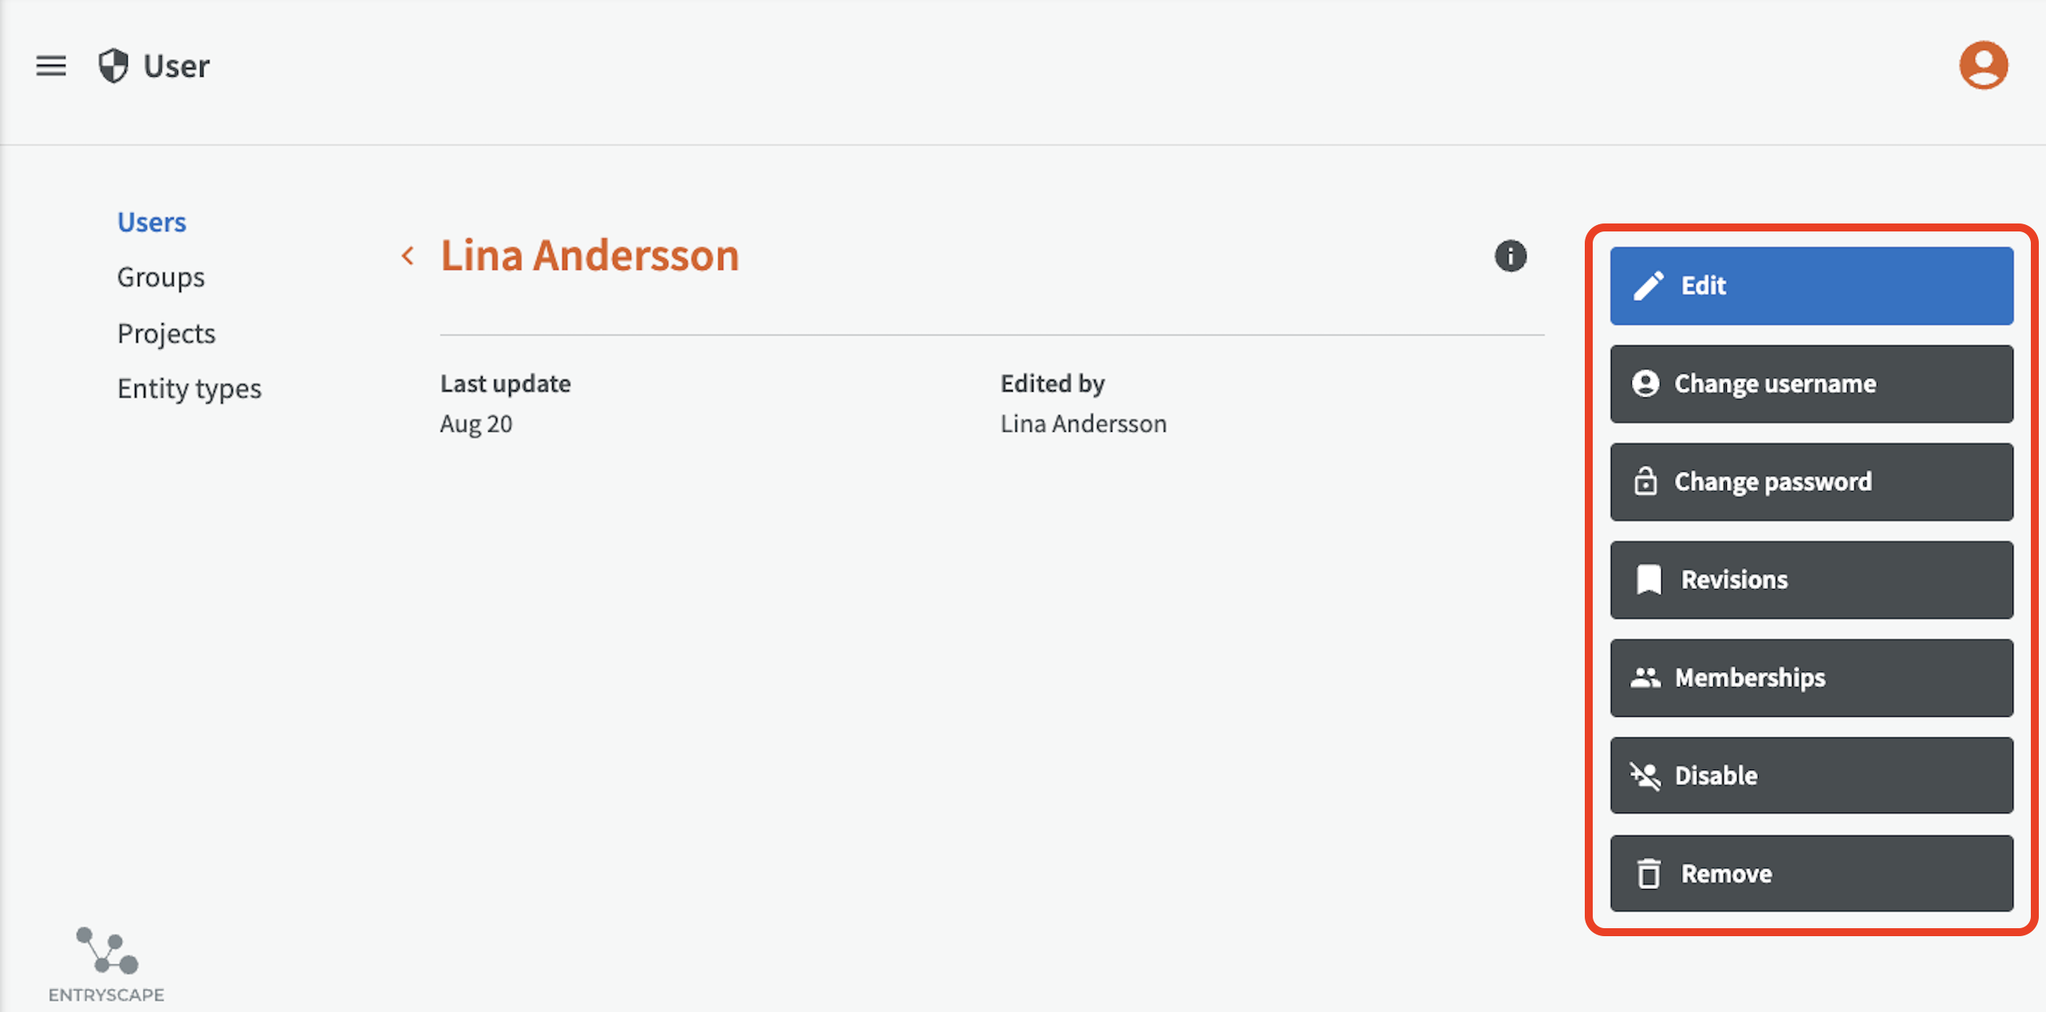Click the Lina Andersson heading
The width and height of the screenshot is (2046, 1012).
590,256
